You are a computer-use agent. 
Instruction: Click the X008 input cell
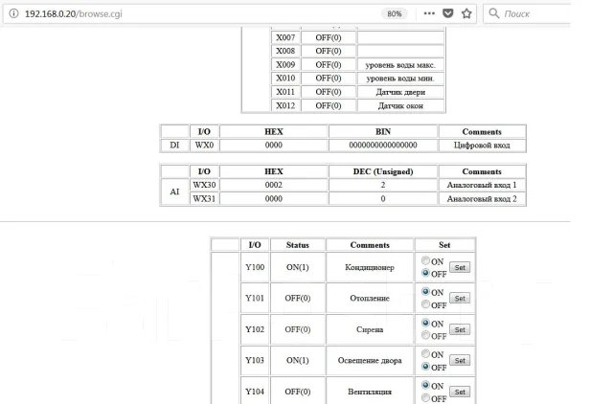(285, 51)
